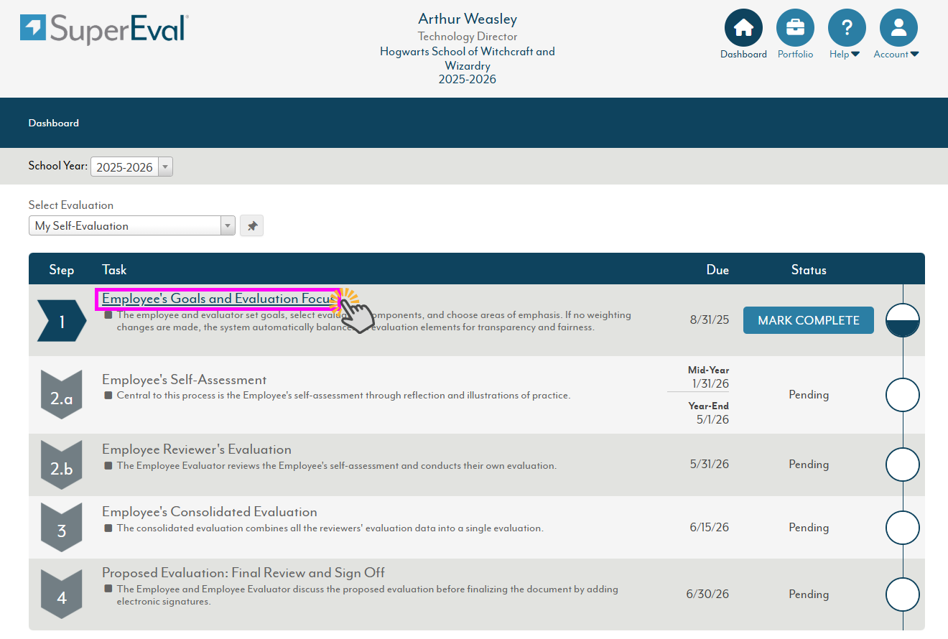
Task: Expand the School Year 2025-2026 dropdown
Action: [x=131, y=167]
